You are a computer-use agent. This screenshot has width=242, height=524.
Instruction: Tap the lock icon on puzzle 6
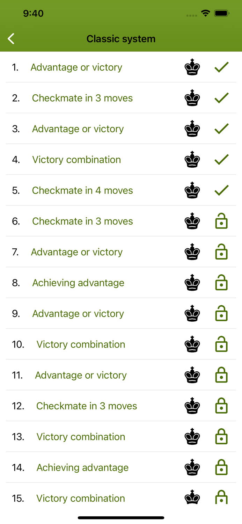click(221, 221)
